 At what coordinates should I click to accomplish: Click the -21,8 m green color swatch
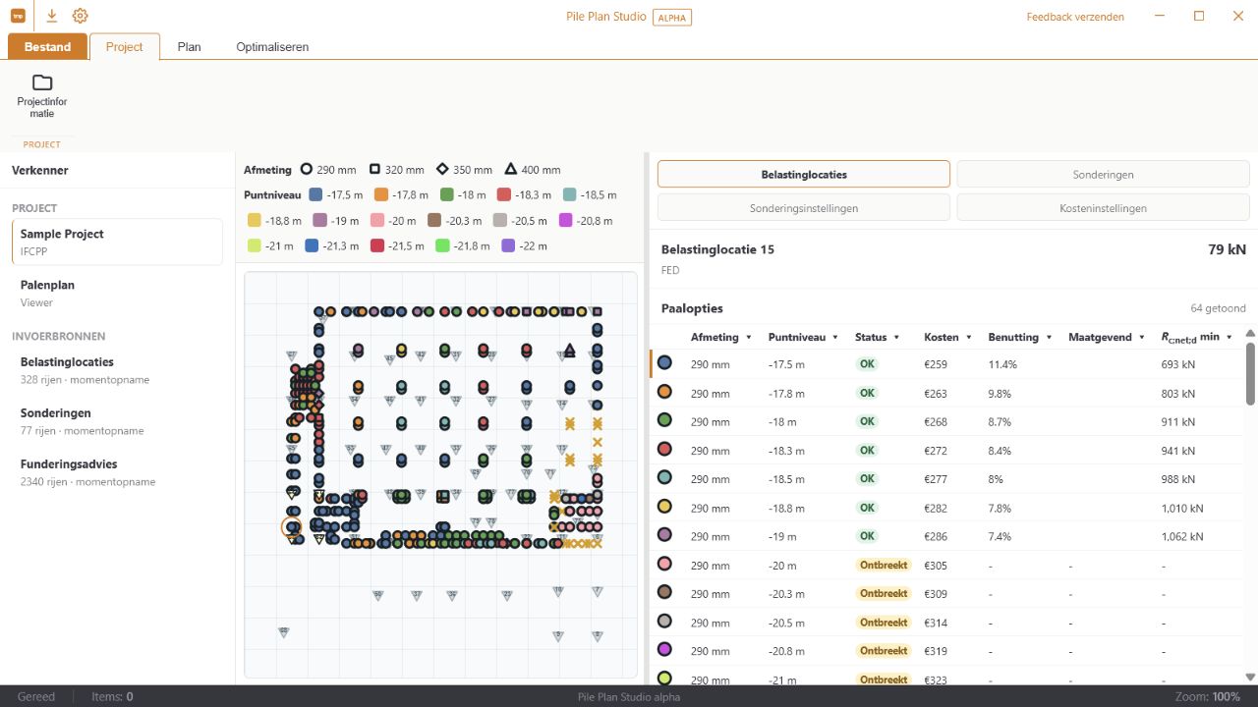coord(442,245)
